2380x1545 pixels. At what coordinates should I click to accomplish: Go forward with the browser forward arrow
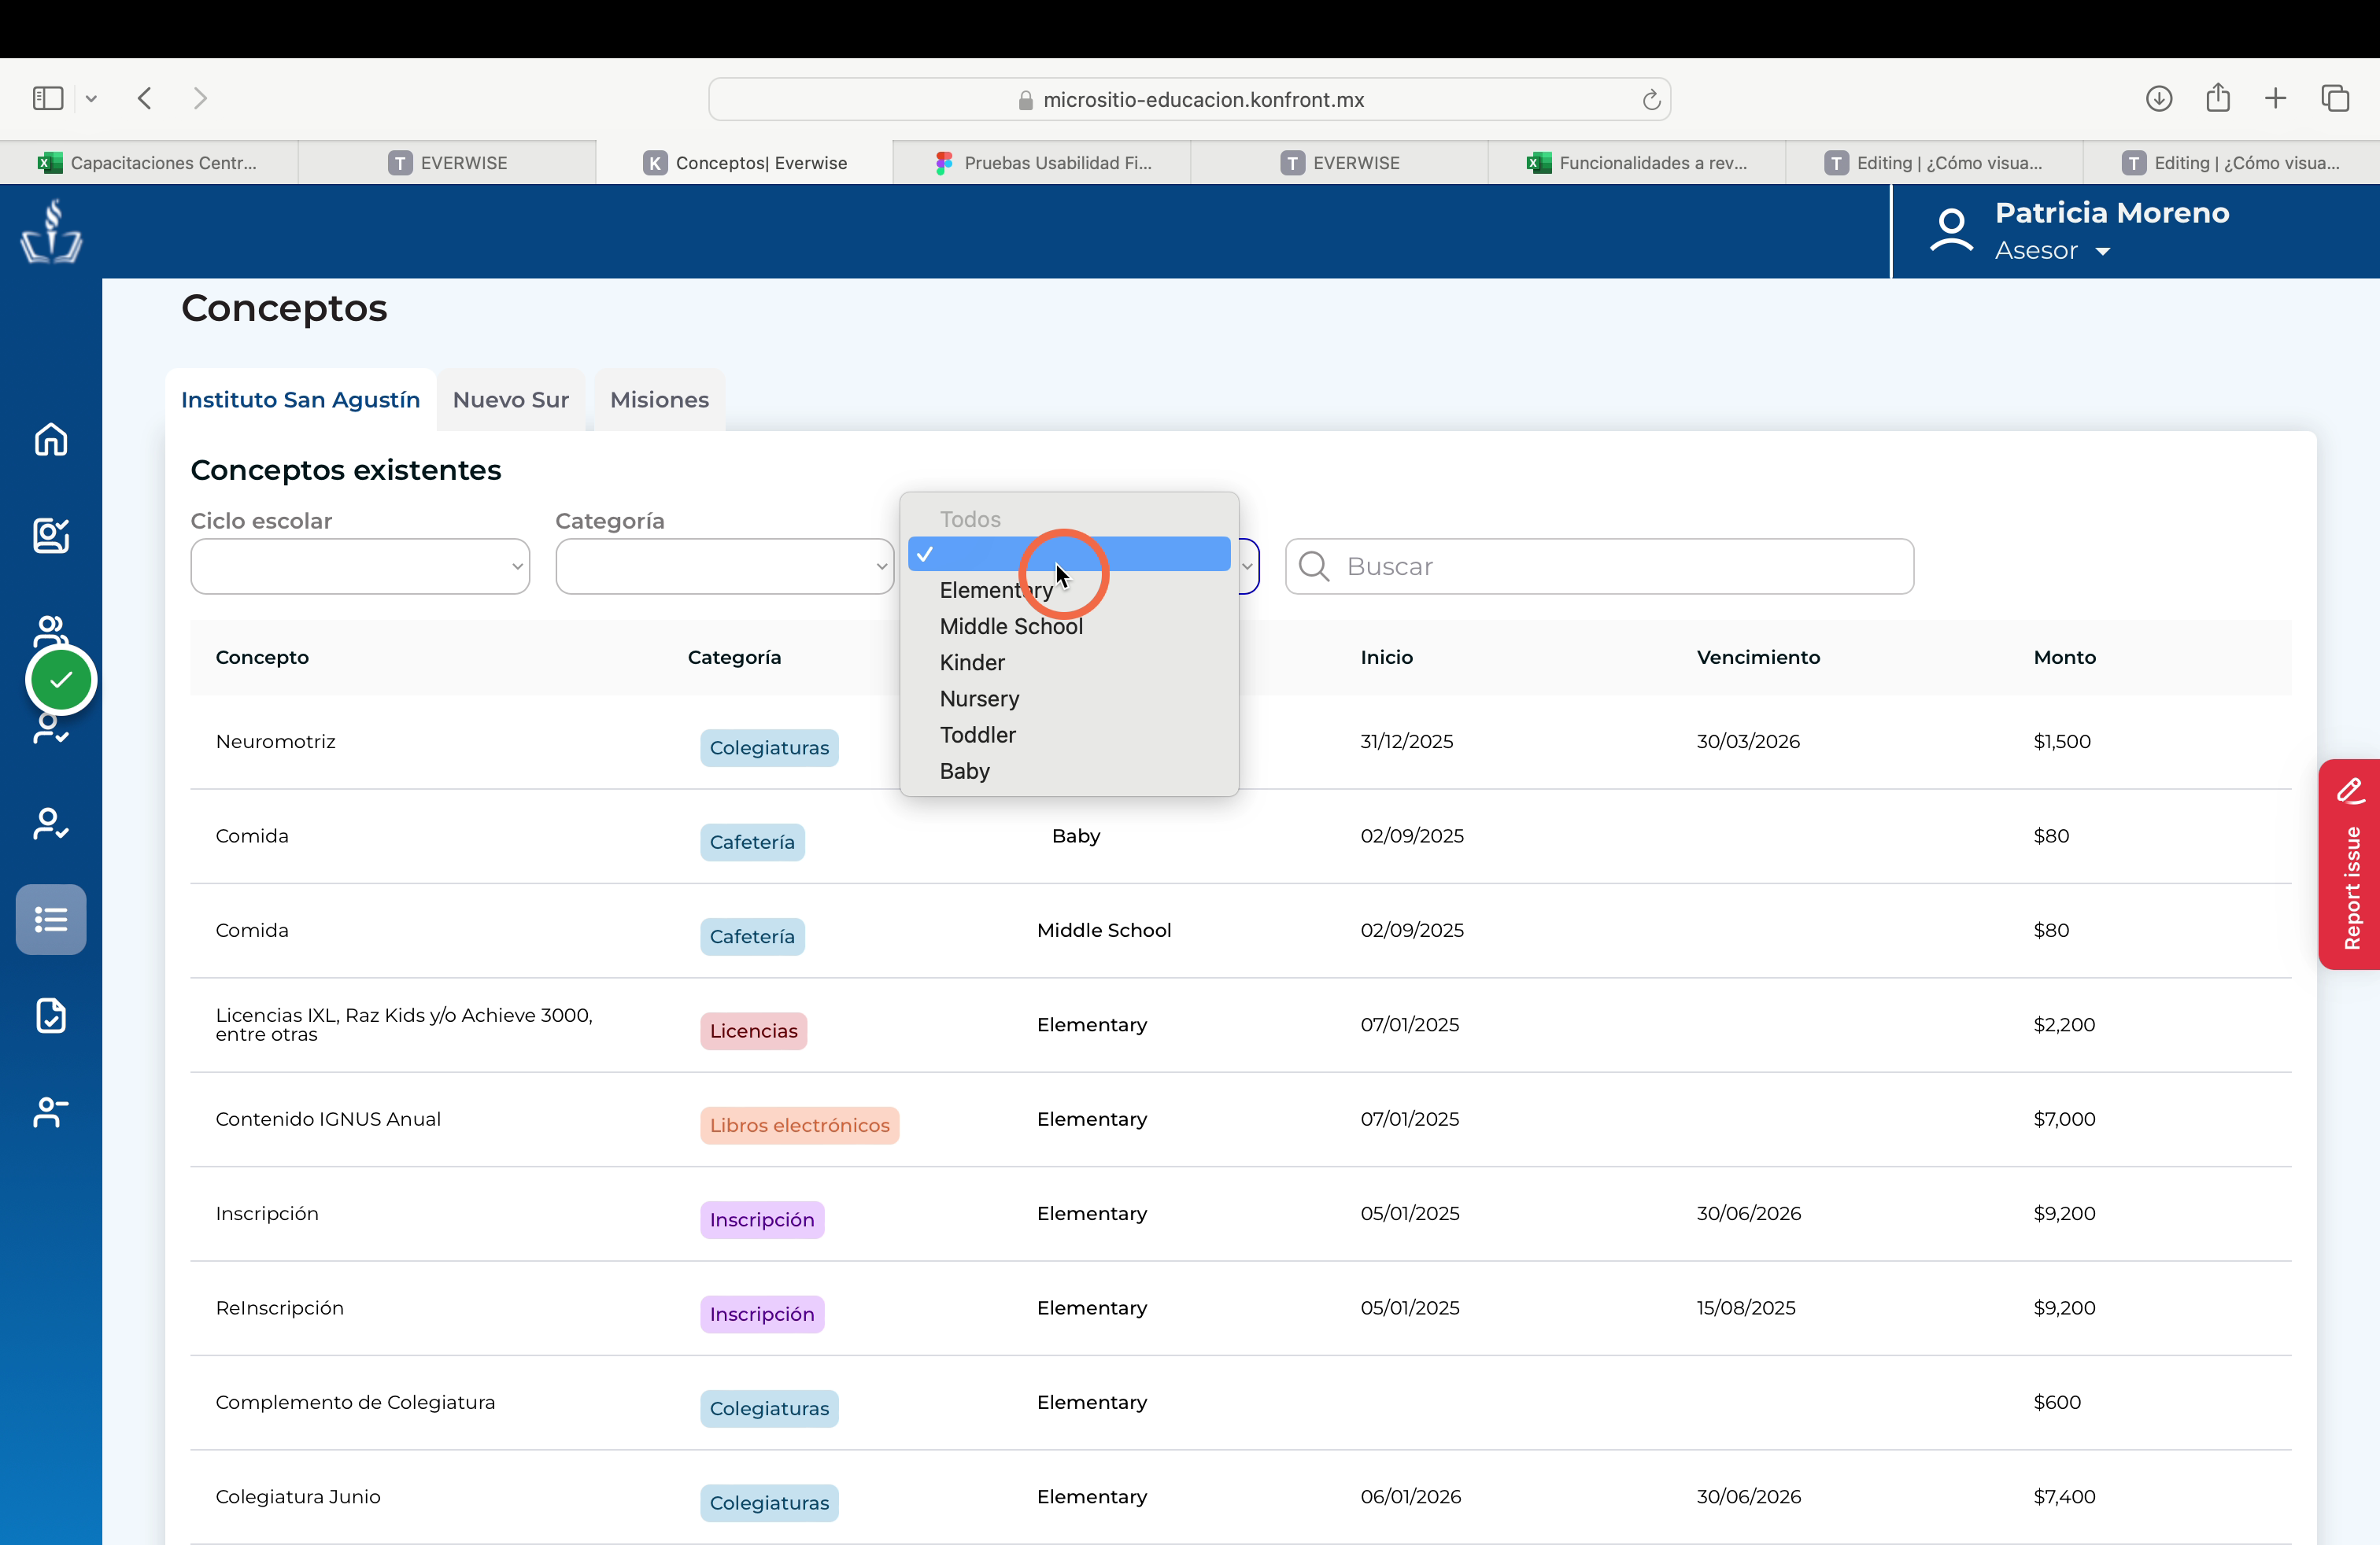(x=200, y=98)
